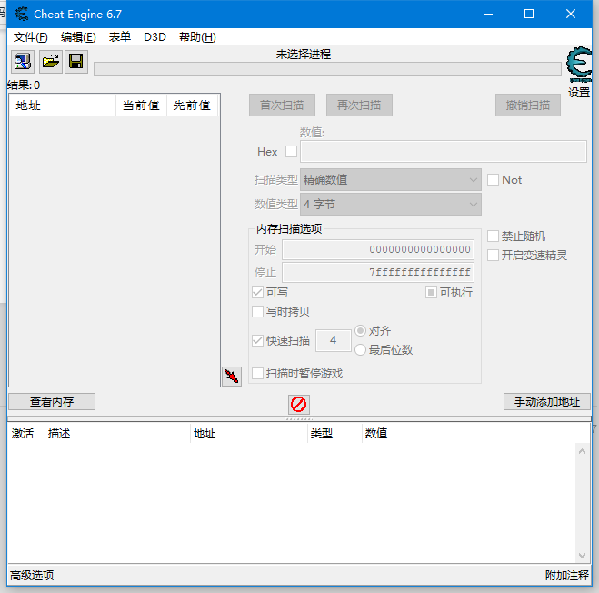Image resolution: width=599 pixels, height=593 pixels.
Task: Minimize the Cheat Engine window
Action: (488, 15)
